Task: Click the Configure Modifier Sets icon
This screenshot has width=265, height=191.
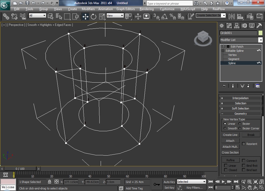Action: (x=257, y=86)
